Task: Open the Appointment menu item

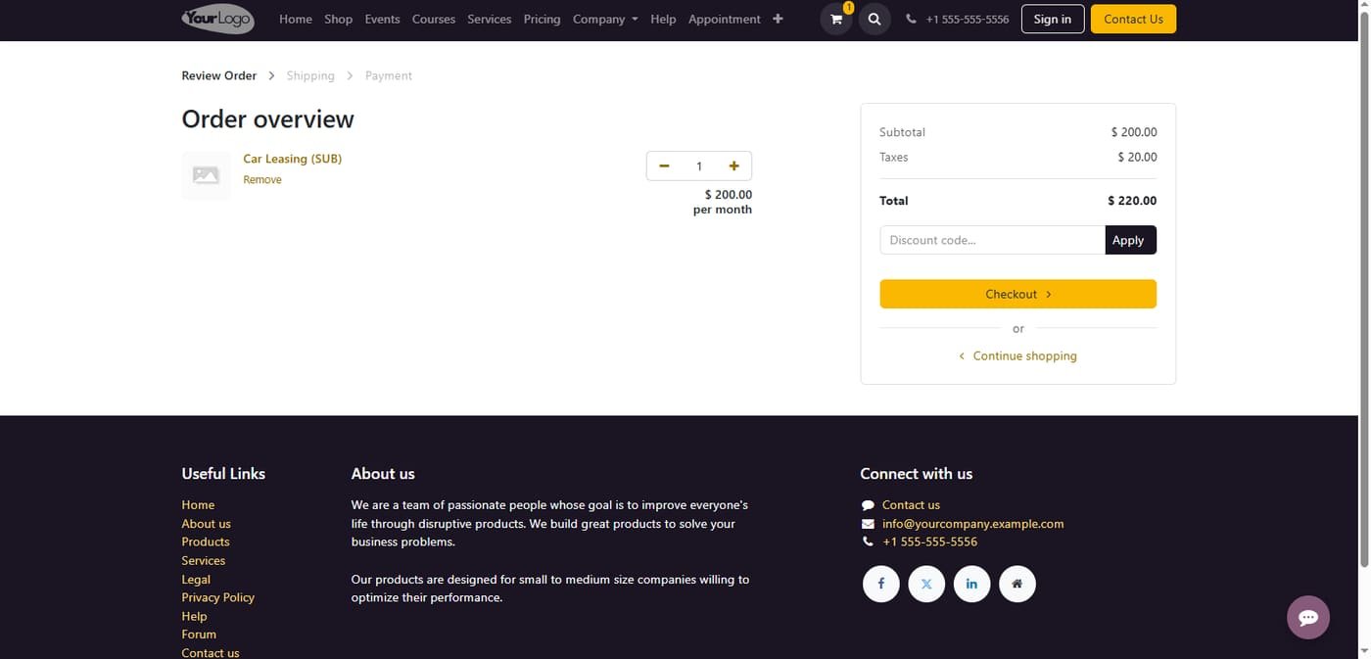Action: coord(725,19)
